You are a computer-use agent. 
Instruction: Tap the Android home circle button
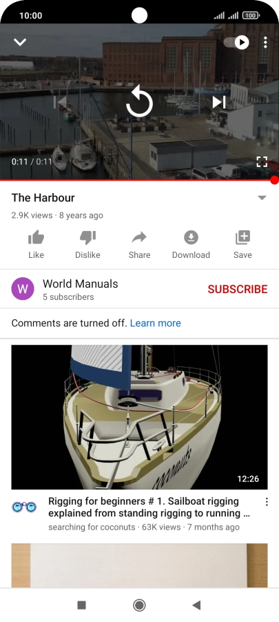tap(139, 605)
